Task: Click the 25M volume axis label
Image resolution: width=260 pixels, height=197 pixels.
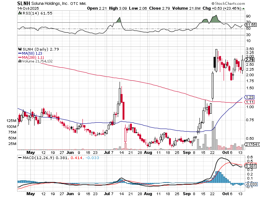Action: coord(12,144)
